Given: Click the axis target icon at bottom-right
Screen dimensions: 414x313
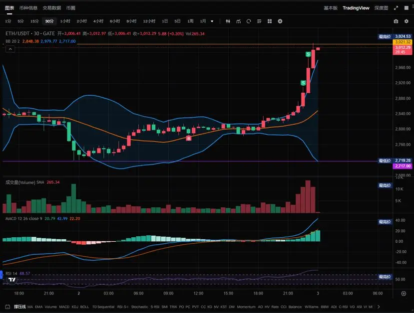Looking at the screenshot, I should [x=404, y=294].
